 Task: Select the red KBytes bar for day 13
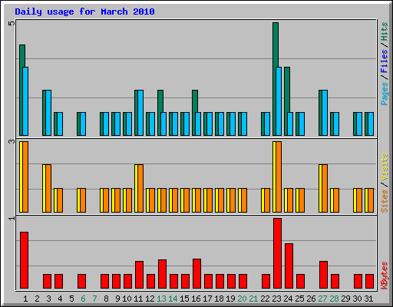click(162, 274)
